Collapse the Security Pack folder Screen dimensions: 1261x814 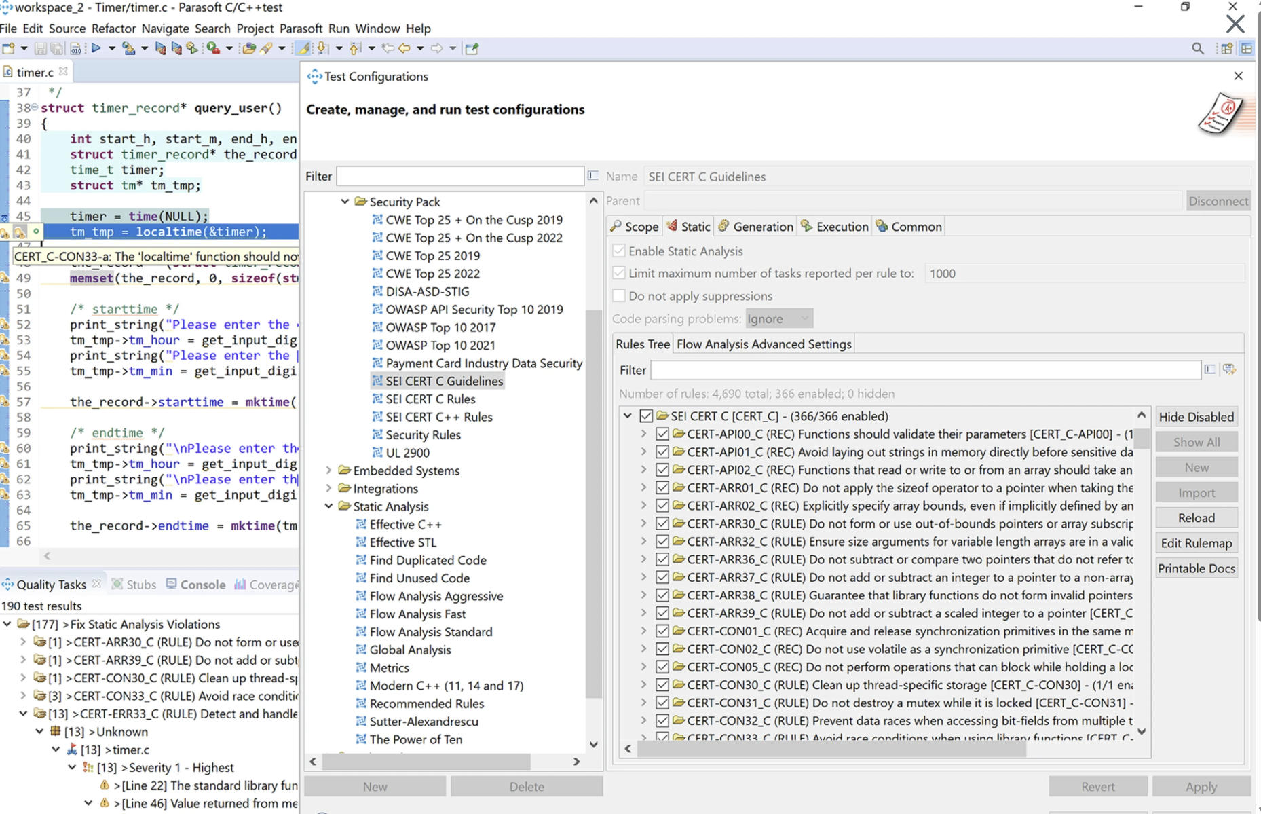click(x=345, y=202)
